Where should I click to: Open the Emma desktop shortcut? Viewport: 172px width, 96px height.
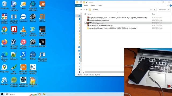tap(23, 5)
